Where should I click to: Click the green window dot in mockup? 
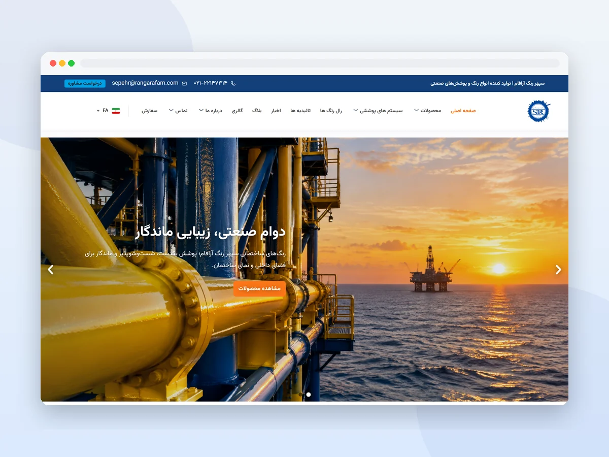pos(71,63)
